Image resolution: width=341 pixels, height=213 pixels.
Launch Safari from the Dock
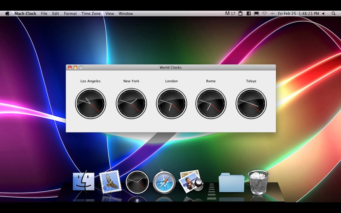tap(164, 182)
